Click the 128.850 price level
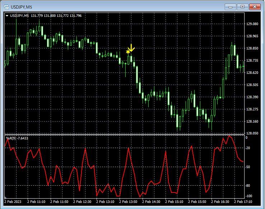This screenshot has height=209, width=265. click(x=252, y=48)
